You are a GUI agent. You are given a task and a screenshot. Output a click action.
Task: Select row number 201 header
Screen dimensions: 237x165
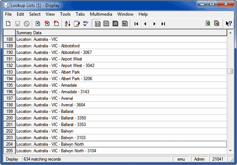(10, 124)
